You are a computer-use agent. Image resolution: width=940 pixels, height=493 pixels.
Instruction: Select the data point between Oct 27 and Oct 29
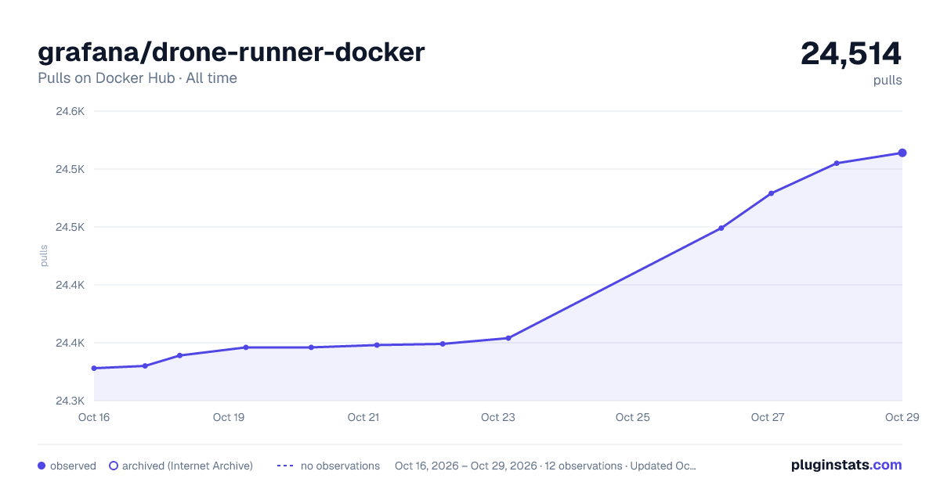pyautogui.click(x=837, y=163)
